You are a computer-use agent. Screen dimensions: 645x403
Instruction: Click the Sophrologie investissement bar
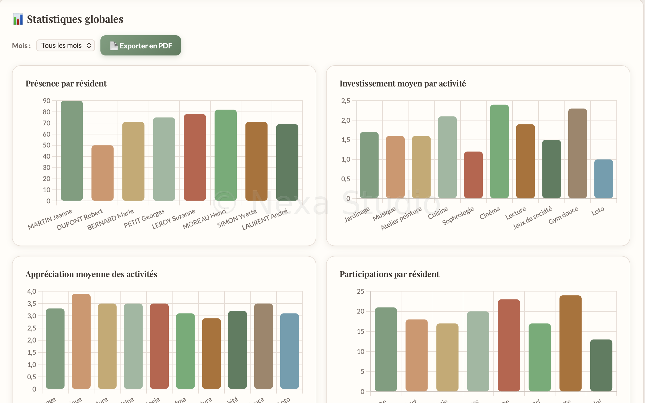coord(473,175)
